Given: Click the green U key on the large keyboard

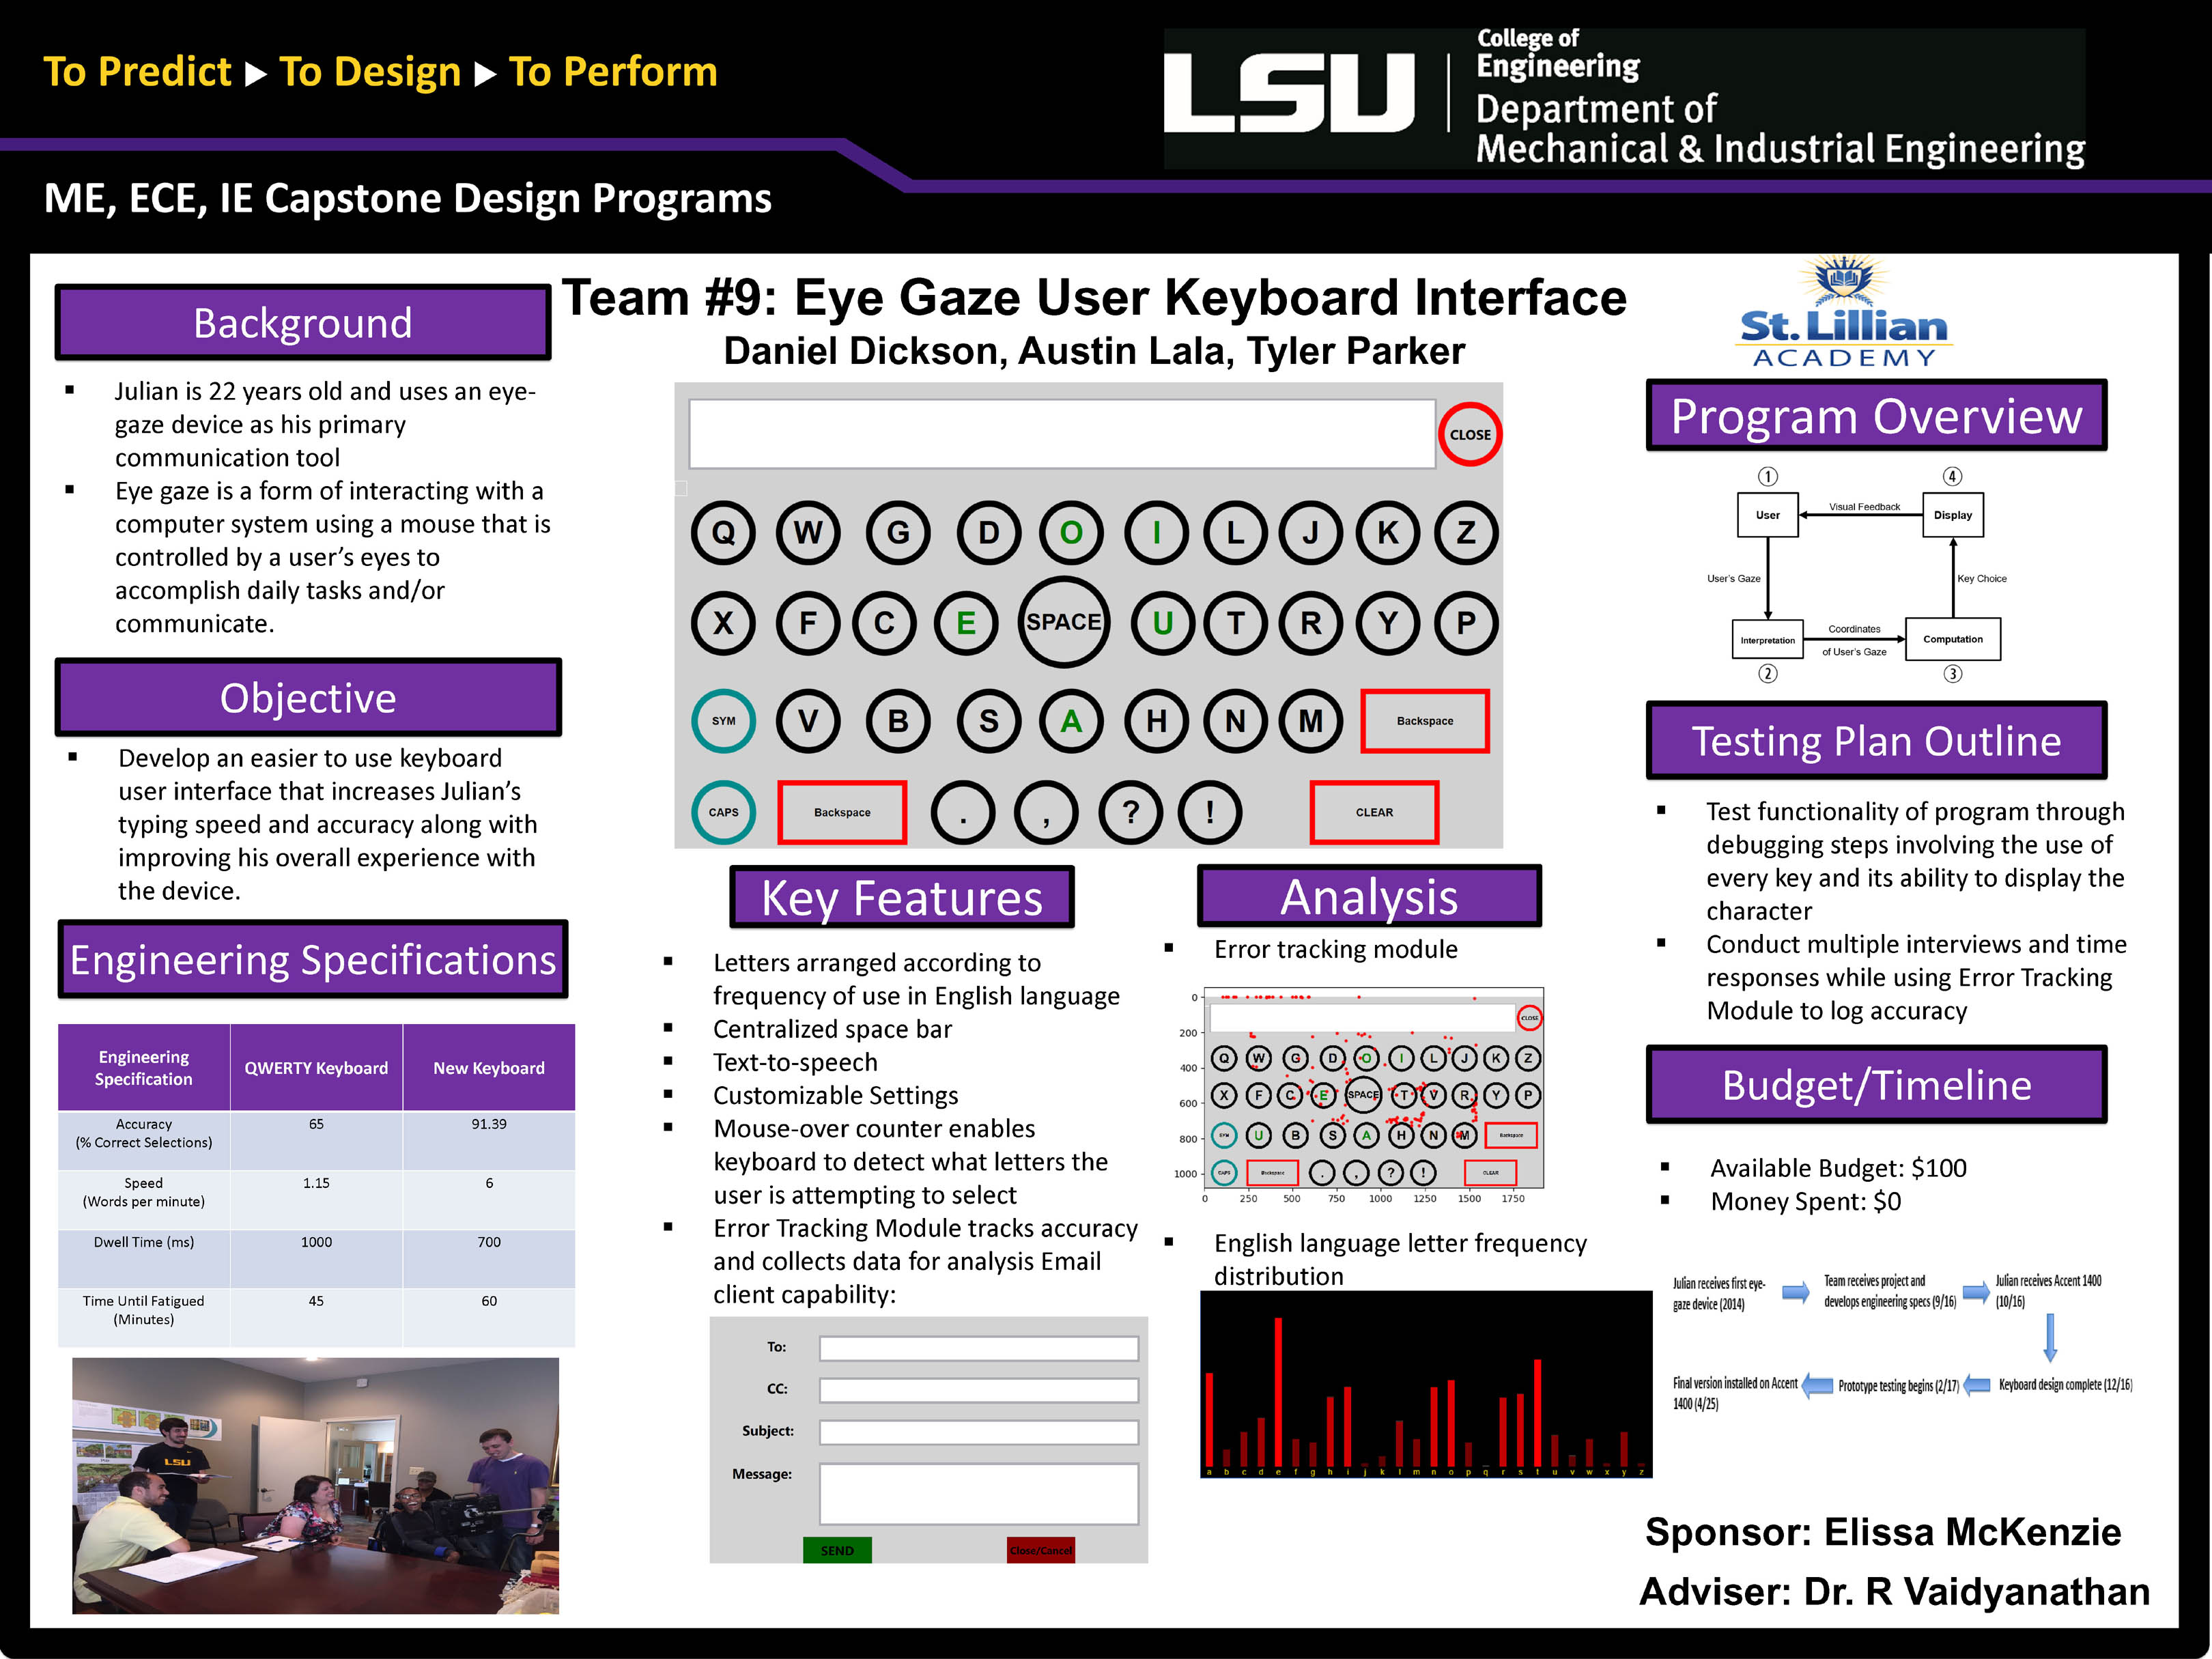Looking at the screenshot, I should tap(1162, 623).
